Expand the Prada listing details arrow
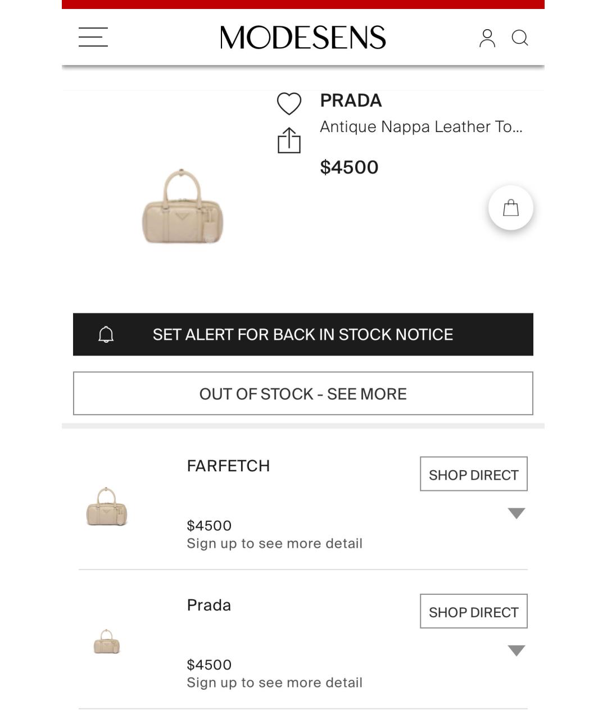Screen dimensions: 607x719 point(517,650)
